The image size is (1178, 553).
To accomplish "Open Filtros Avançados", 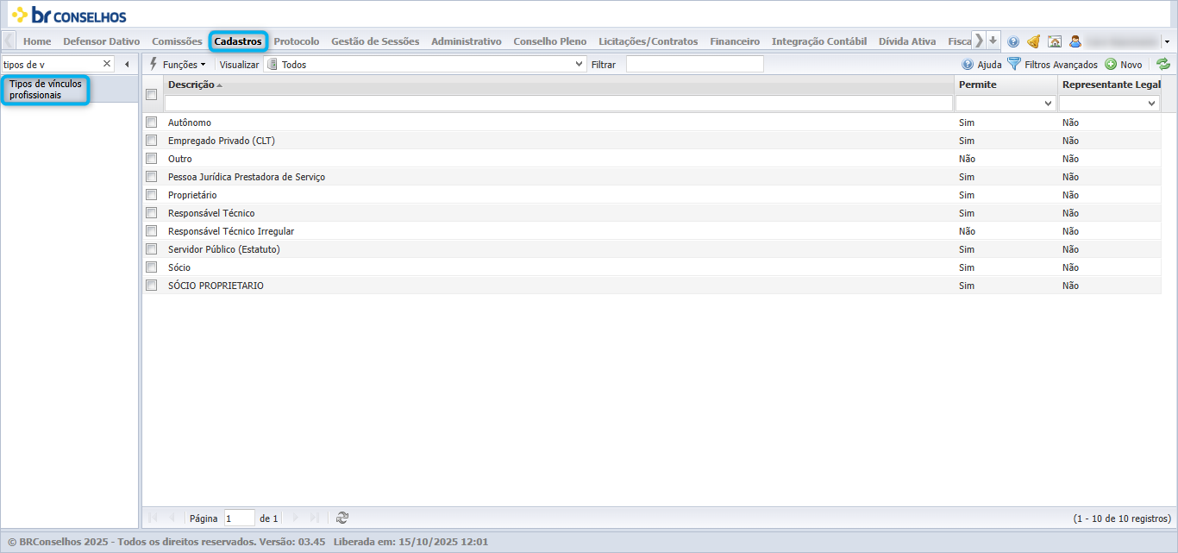I will coord(1053,64).
